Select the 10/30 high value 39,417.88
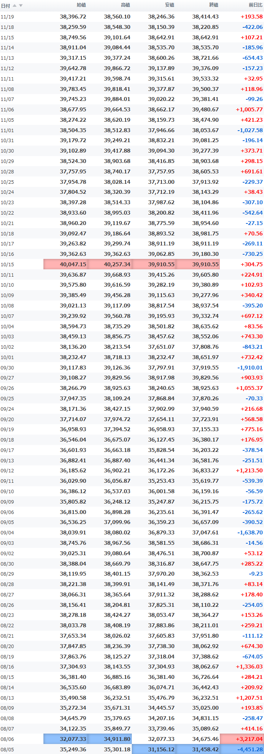This screenshot has width=264, height=754. [x=117, y=151]
